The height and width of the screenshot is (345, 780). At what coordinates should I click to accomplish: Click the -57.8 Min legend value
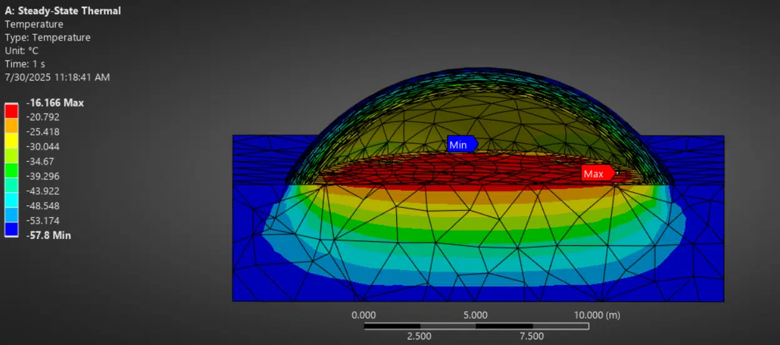pos(48,235)
